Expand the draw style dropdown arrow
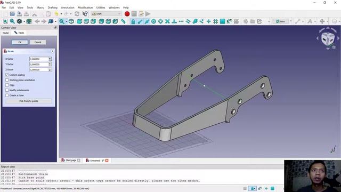Viewport: 341px width, 192px height. [x=24, y=21]
